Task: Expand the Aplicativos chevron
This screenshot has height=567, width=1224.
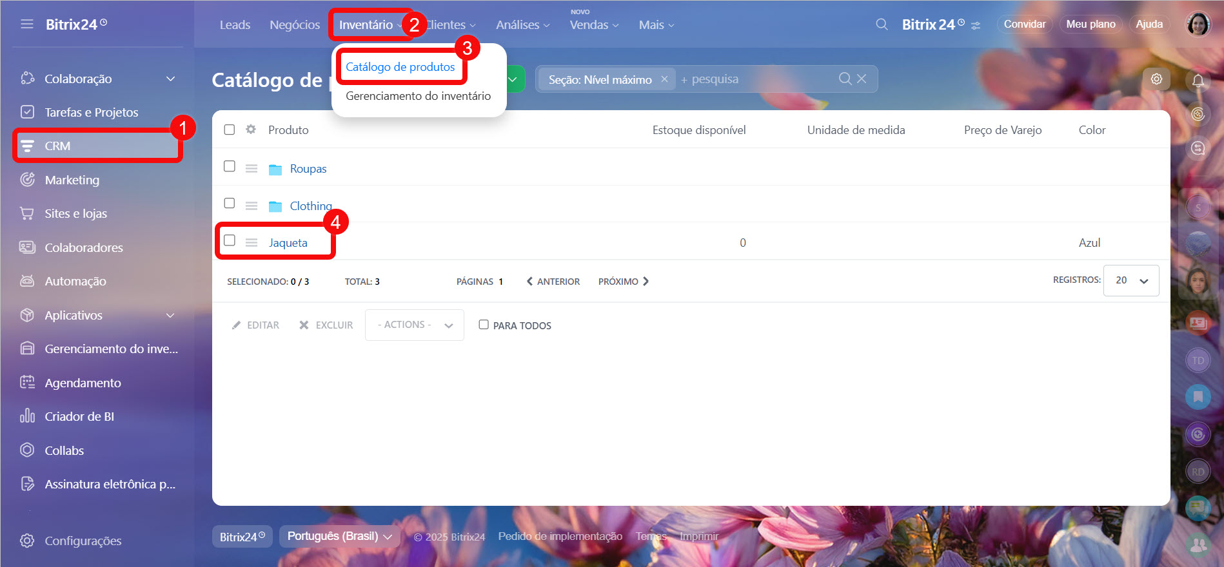Action: click(x=171, y=315)
